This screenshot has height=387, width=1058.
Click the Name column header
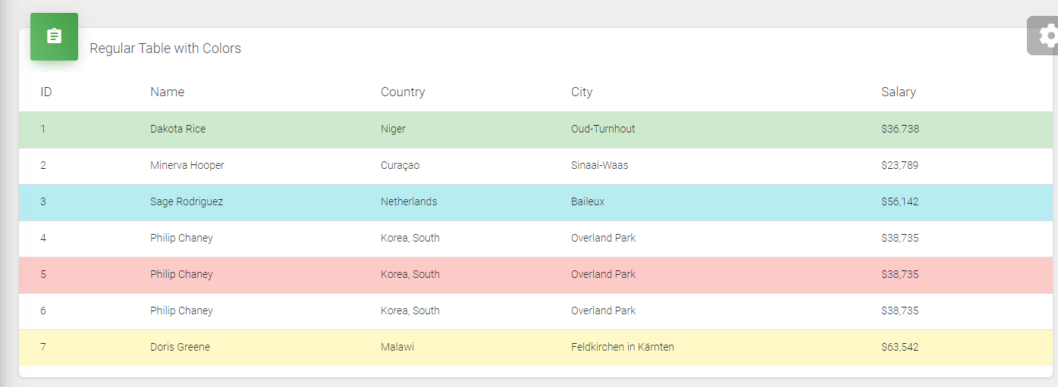[x=167, y=92]
